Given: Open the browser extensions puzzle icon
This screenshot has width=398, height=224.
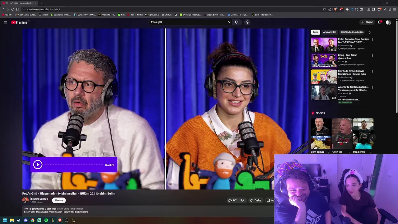Looking at the screenshot, I should (357, 9).
